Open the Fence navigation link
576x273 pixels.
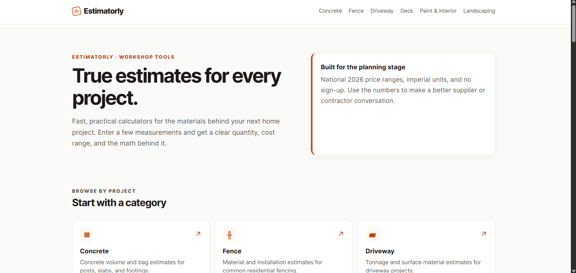tap(356, 11)
